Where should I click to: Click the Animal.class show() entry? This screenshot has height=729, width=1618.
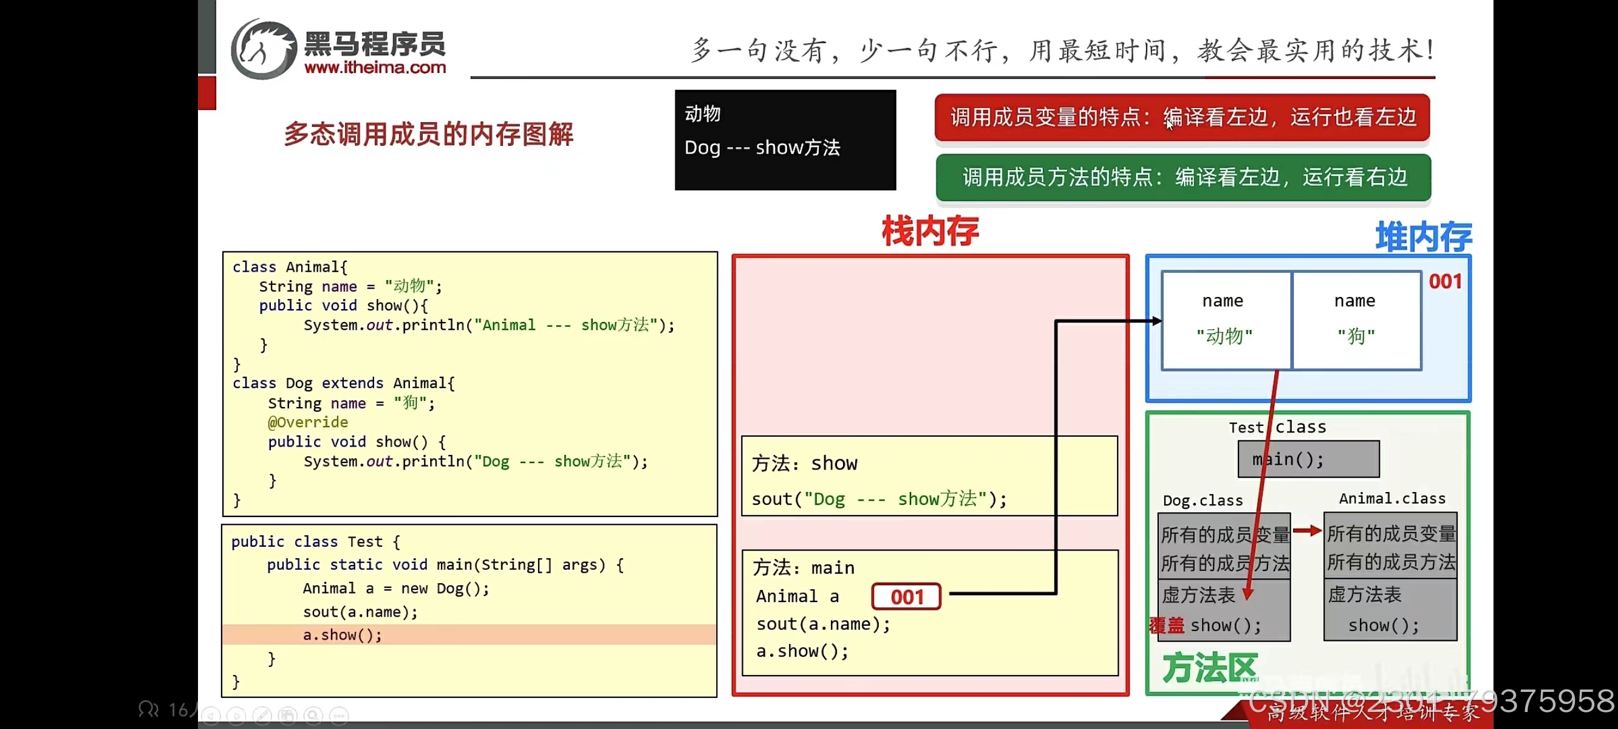(1385, 625)
